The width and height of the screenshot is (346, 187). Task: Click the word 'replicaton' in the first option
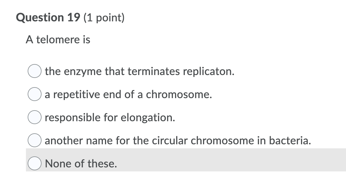tap(208, 72)
